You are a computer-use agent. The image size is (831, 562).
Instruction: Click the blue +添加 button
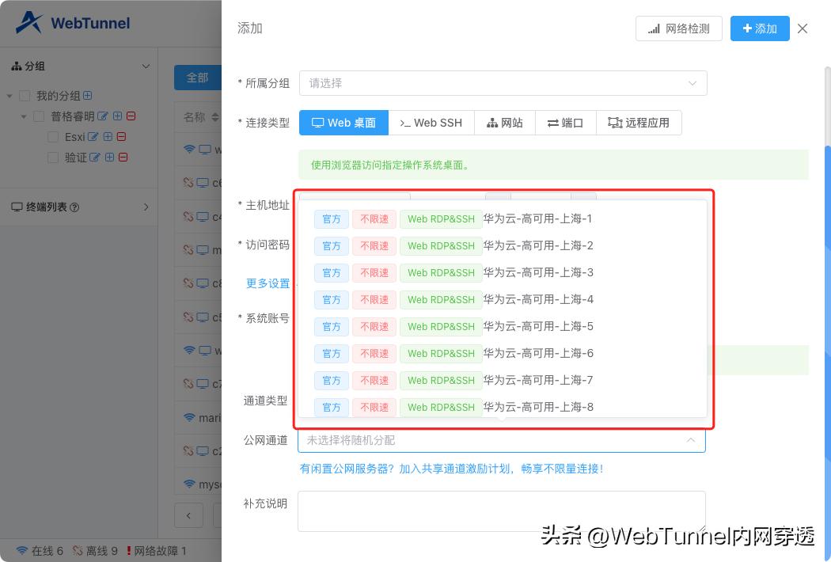759,28
